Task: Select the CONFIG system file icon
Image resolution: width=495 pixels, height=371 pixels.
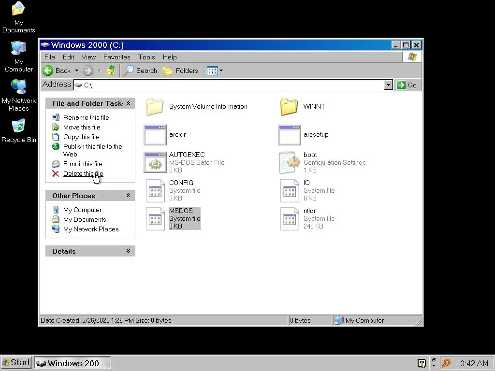Action: point(155,190)
